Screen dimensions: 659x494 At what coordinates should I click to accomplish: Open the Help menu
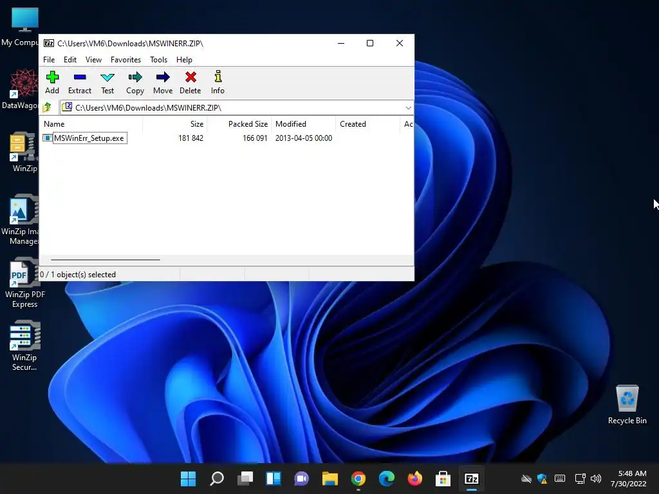point(184,60)
